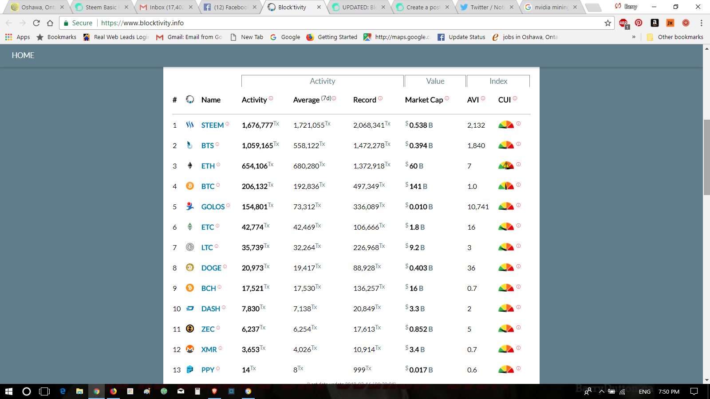Click the Pinterest extension icon
This screenshot has height=399, width=710.
coord(639,23)
